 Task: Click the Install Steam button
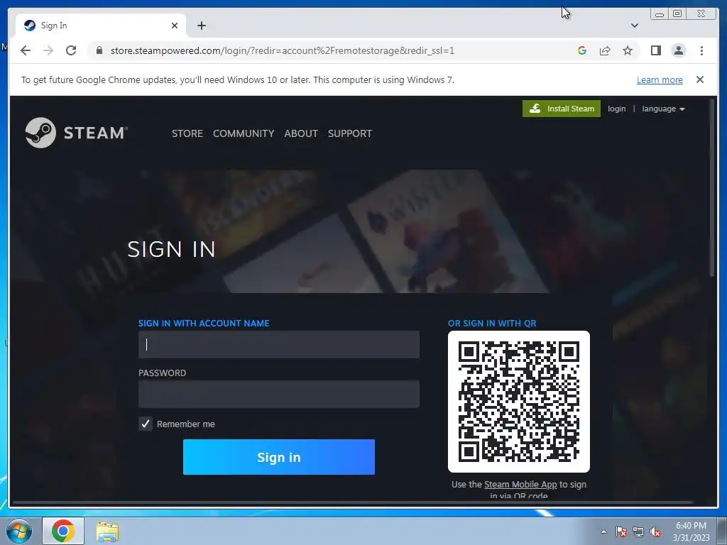562,109
